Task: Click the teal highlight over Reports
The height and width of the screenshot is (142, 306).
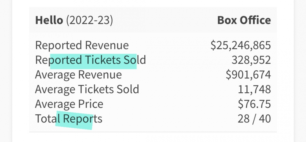Action: tap(74, 120)
